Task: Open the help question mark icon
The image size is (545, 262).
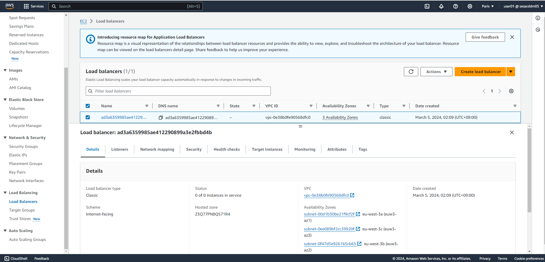Action: pos(456,6)
